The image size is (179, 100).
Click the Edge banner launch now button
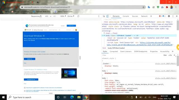point(71,26)
